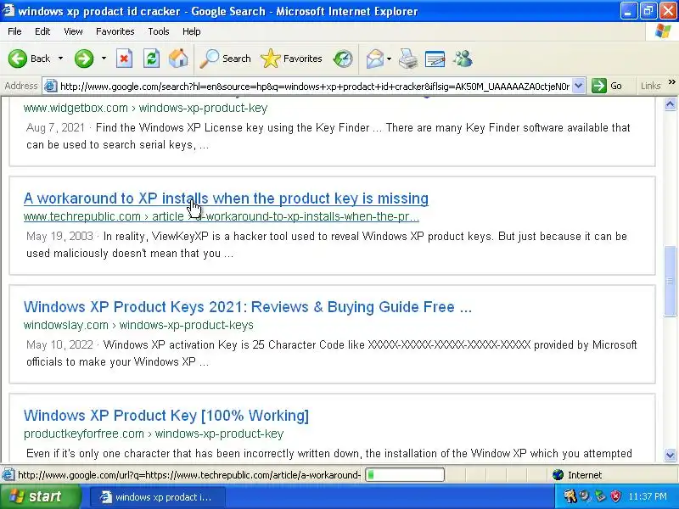Open the View menu
The height and width of the screenshot is (509, 679).
pyautogui.click(x=73, y=31)
